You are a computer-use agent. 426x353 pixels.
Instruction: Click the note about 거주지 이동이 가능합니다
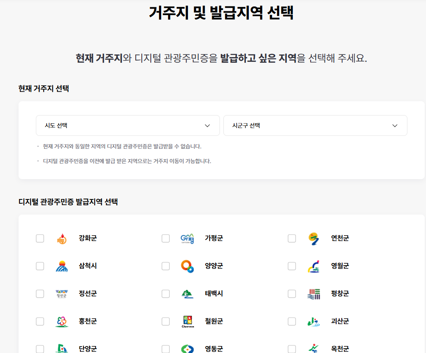click(x=127, y=161)
